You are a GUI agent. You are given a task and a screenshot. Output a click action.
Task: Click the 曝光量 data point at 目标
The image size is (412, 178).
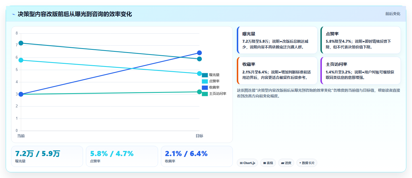pos(199,59)
